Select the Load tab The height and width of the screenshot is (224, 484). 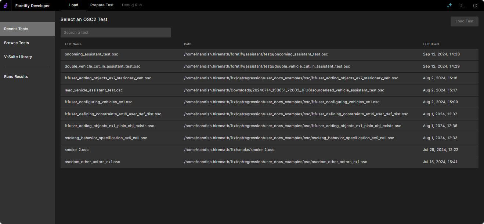pos(73,5)
